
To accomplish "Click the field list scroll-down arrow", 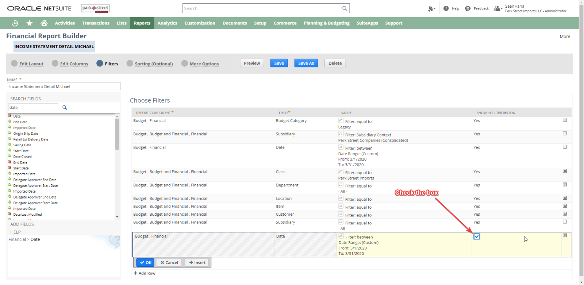I will 117,217.
